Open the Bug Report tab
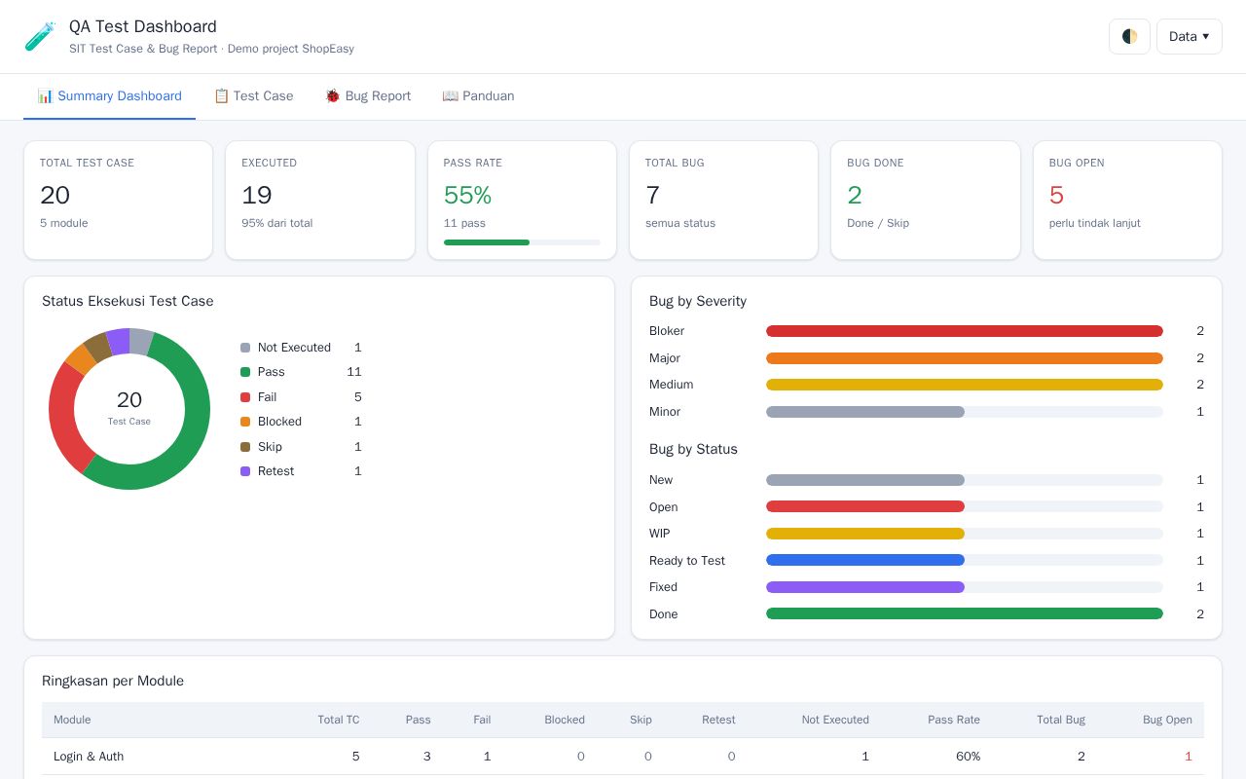The width and height of the screenshot is (1246, 779). click(367, 95)
